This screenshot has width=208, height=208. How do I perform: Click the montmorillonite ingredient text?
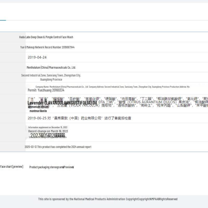[x=38, y=111]
